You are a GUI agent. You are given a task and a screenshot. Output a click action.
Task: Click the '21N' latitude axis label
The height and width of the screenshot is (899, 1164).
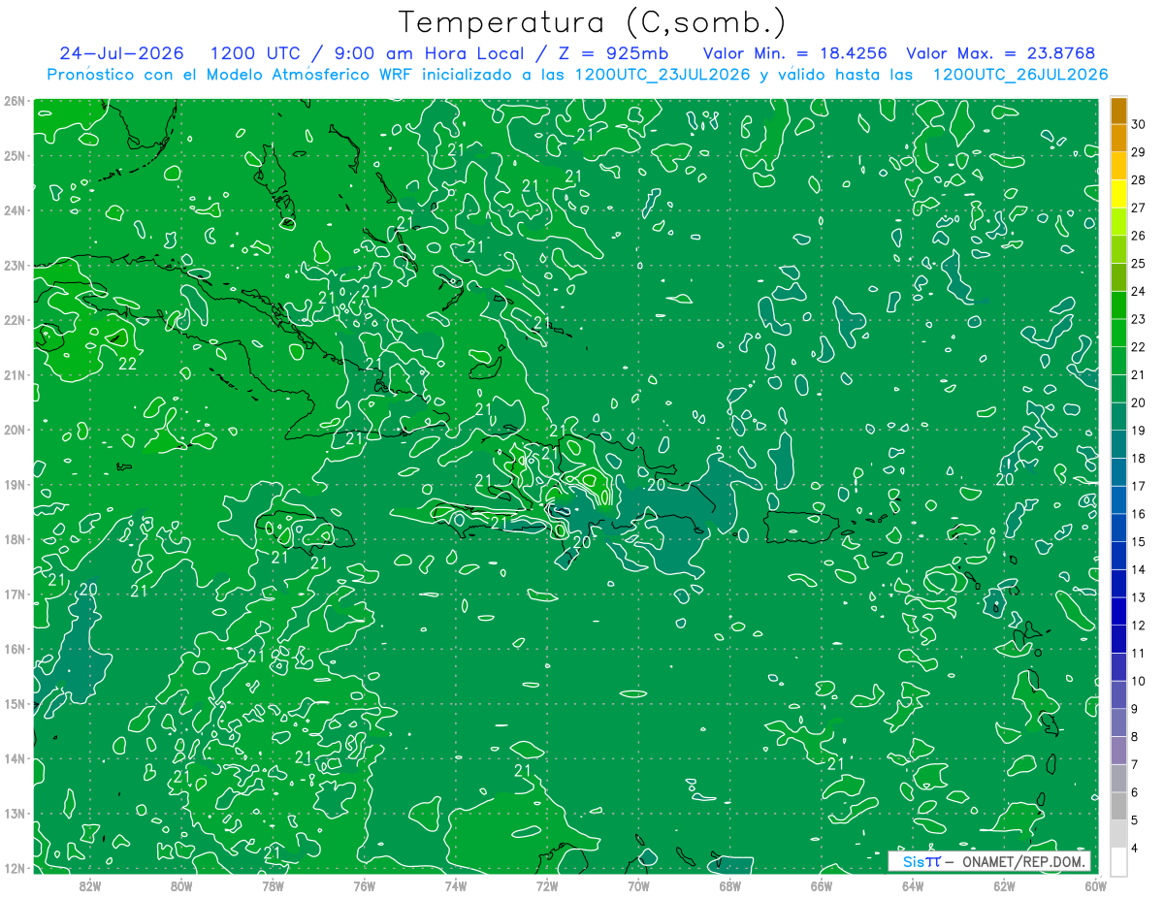tap(14, 374)
